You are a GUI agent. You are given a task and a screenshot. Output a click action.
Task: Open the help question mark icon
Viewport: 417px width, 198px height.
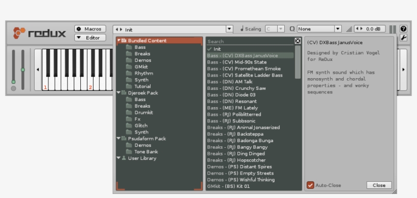pos(403,29)
